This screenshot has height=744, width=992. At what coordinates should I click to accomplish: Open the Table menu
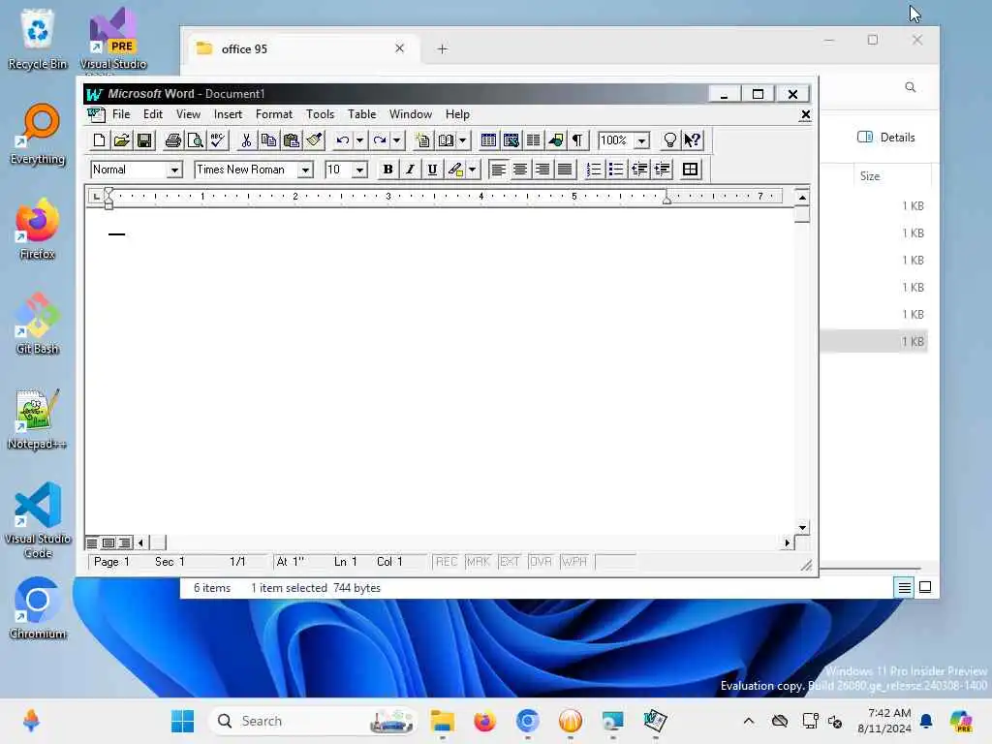pos(362,114)
